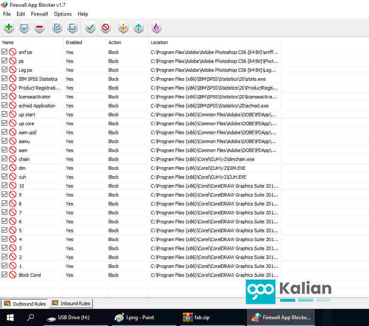Viewport: 369px width, 326px height.
Task: Open the Edit menu
Action: (x=21, y=14)
